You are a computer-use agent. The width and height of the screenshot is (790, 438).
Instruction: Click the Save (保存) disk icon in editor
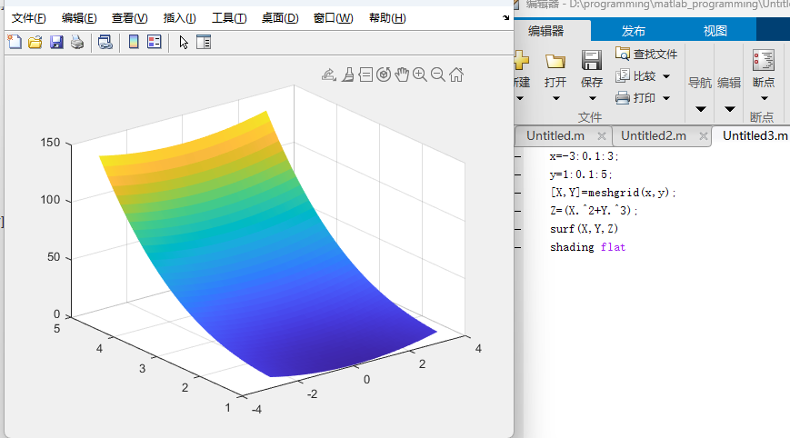(x=592, y=60)
